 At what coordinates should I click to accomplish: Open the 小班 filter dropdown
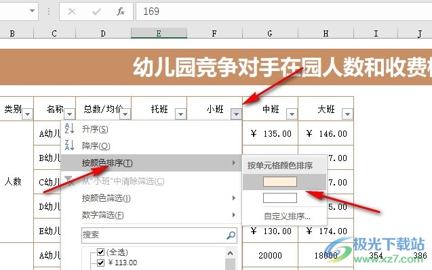tap(237, 114)
